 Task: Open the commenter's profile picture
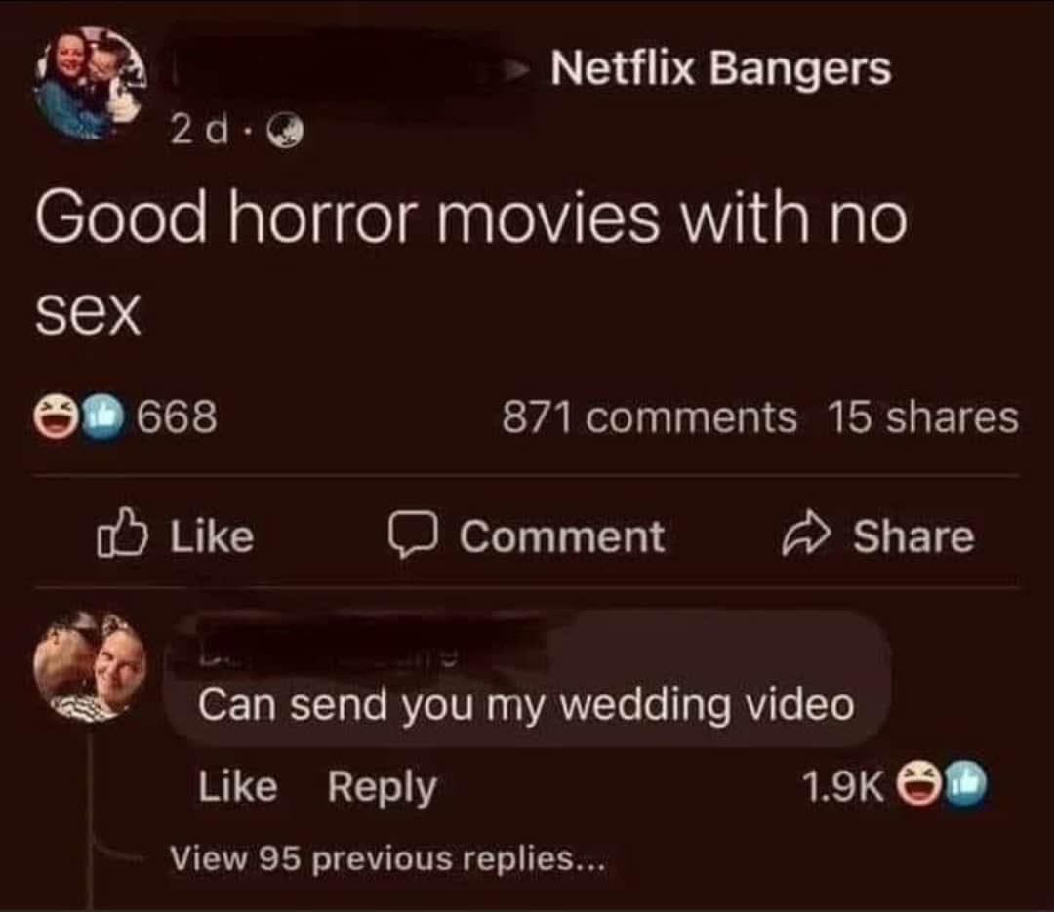pos(90,666)
